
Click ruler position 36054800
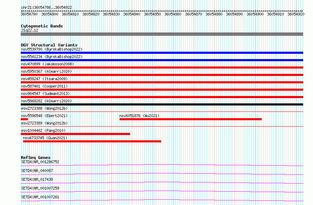50,14
